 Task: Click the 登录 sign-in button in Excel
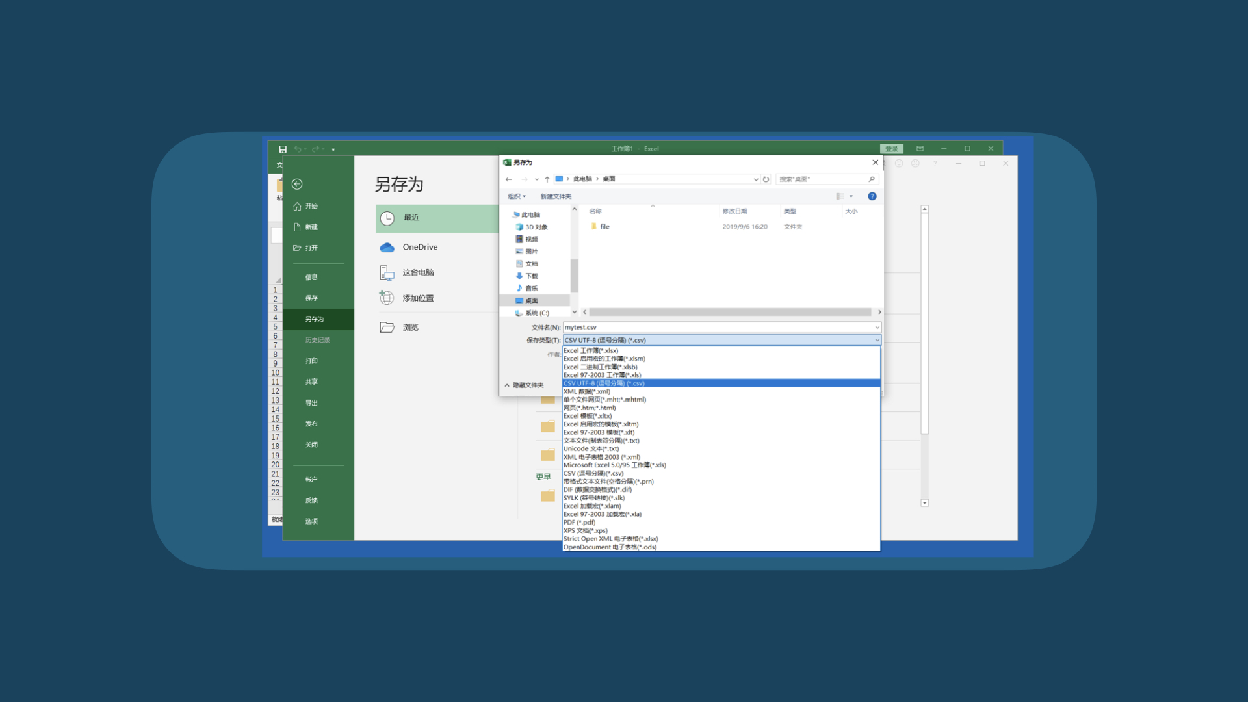tap(891, 149)
